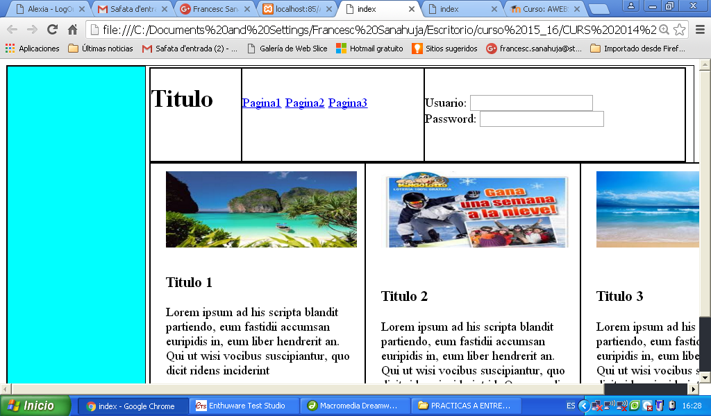Switch to the Safata d'entrada Gmail tab
Screen dimensions: 711x416
click(131, 9)
